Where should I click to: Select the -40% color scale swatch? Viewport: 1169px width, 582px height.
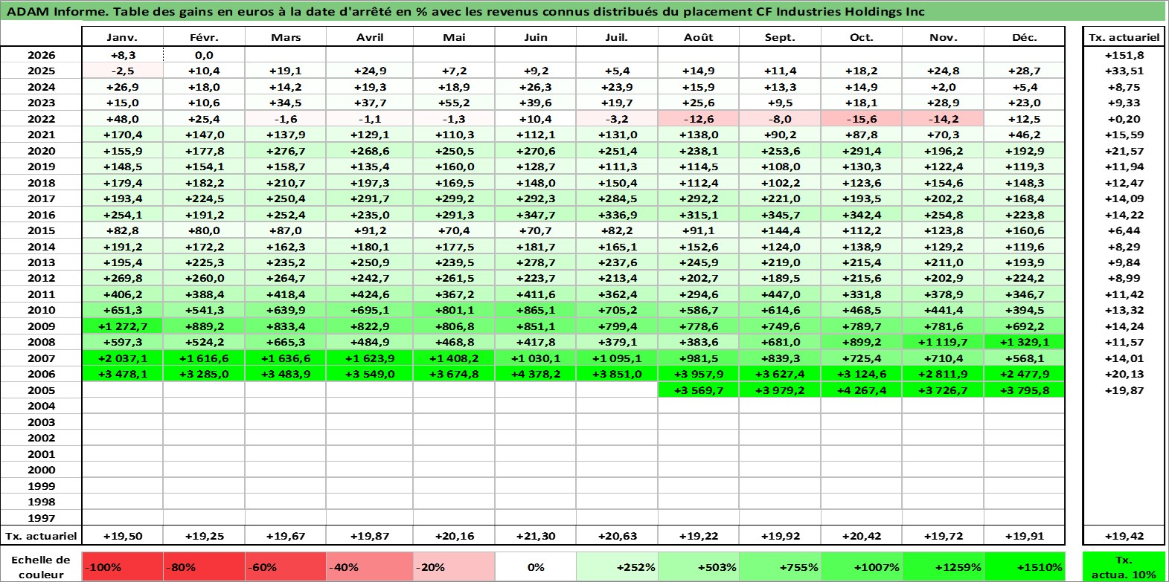click(x=370, y=566)
